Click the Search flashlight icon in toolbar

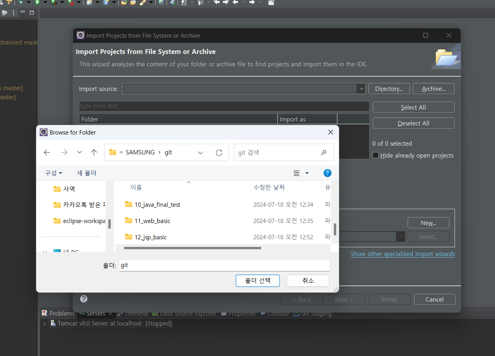click(x=143, y=2)
